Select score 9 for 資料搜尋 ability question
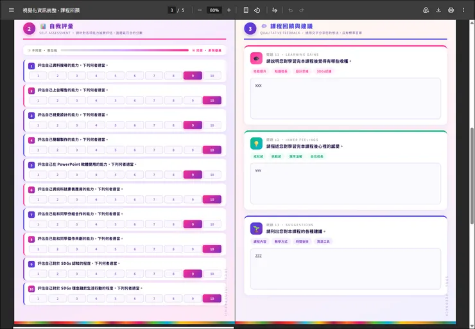This screenshot has width=475, height=329. (193, 76)
